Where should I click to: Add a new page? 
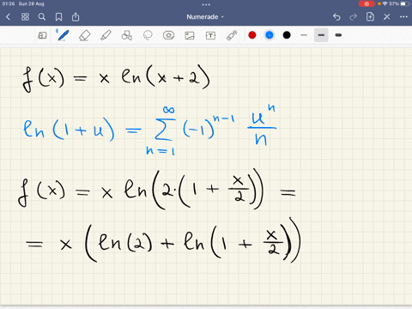pos(370,16)
